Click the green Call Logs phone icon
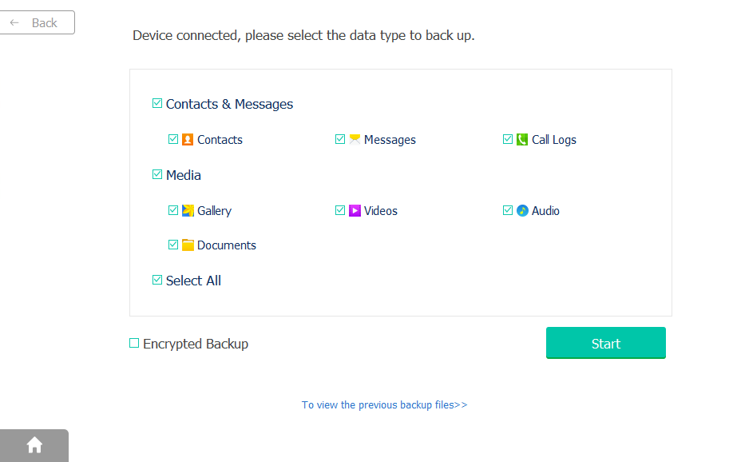This screenshot has width=733, height=462. [522, 139]
